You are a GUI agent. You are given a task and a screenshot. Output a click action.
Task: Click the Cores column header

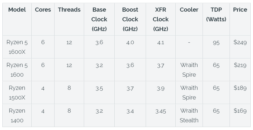(x=43, y=10)
